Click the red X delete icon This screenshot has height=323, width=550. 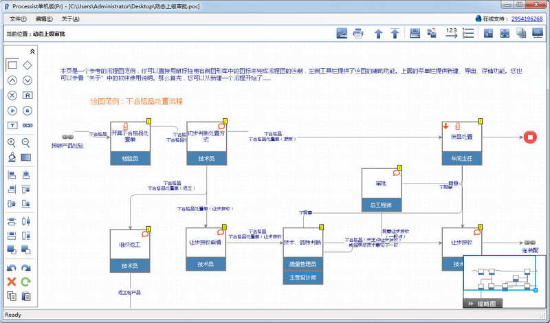(12, 282)
